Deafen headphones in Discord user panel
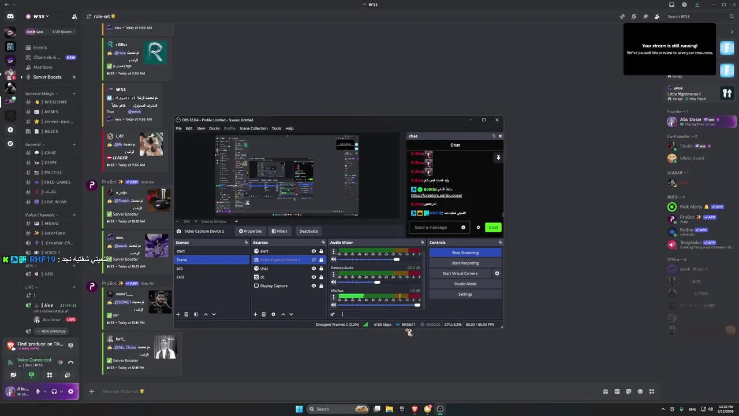Image resolution: width=739 pixels, height=416 pixels. [54, 391]
